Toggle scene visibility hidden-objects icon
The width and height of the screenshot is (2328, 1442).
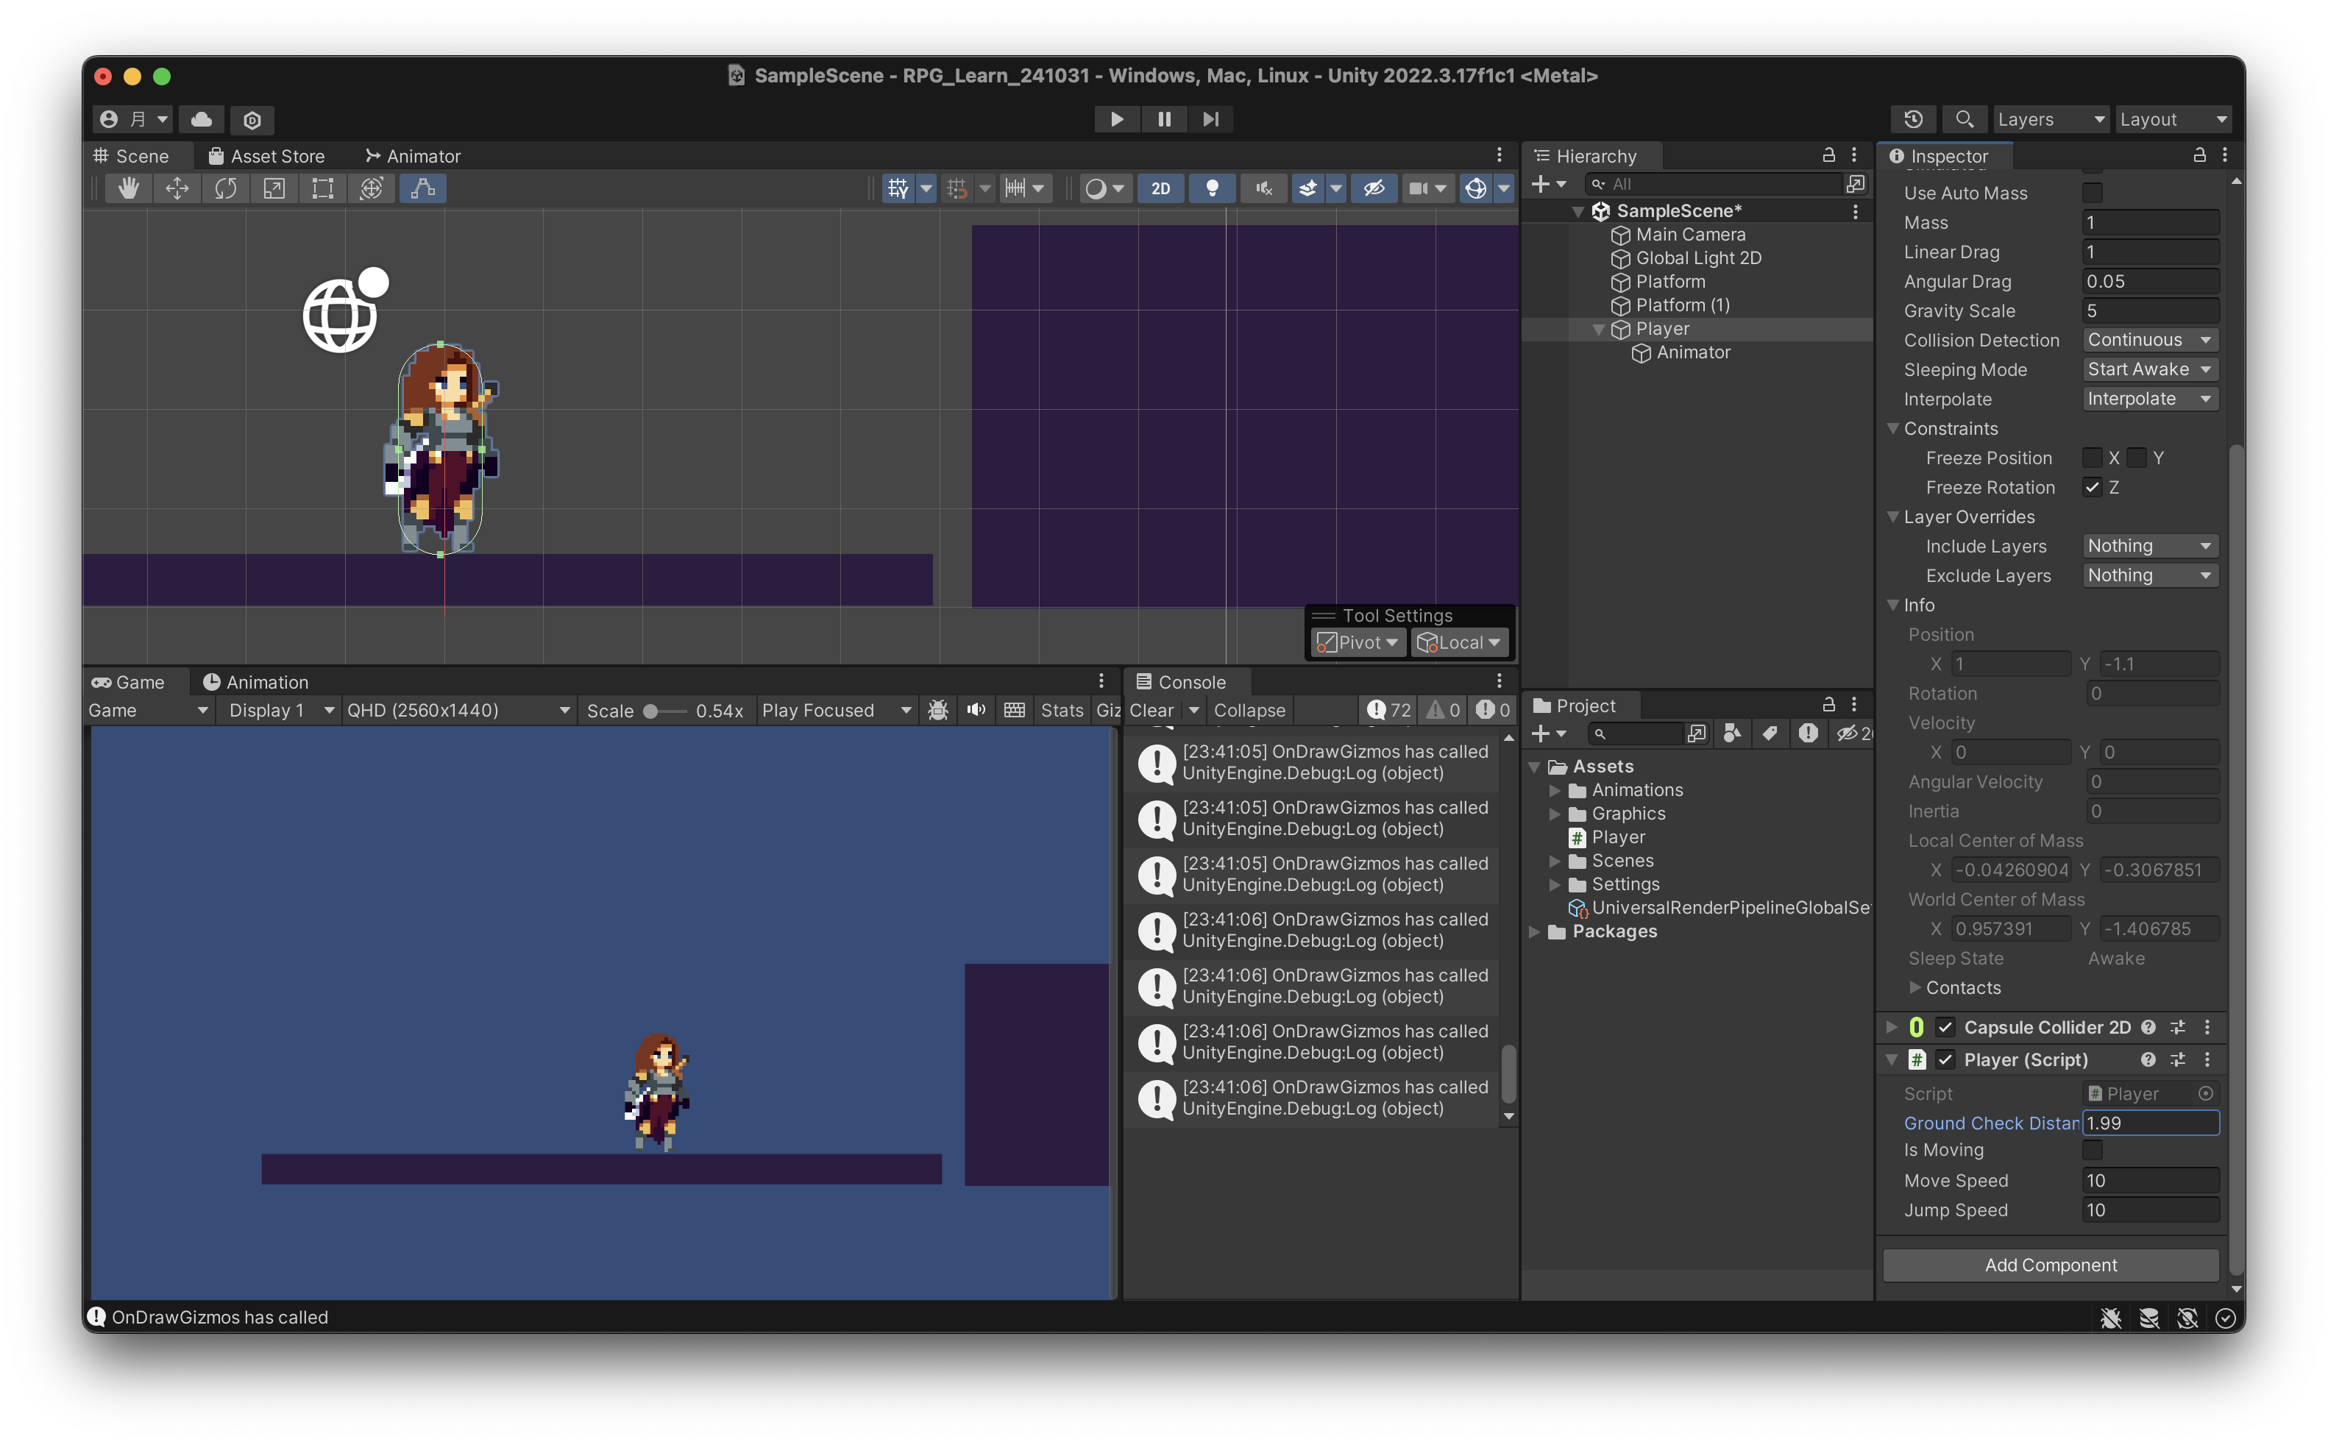coord(1374,189)
